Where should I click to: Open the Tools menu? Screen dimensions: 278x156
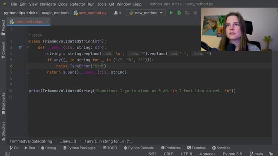coord(102,4)
